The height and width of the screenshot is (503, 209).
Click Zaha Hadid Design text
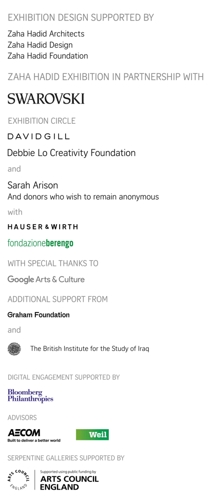click(40, 45)
